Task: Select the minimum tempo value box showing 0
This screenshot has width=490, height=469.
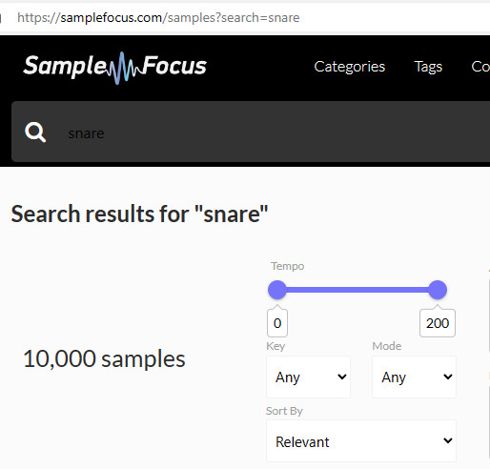Action: point(277,323)
